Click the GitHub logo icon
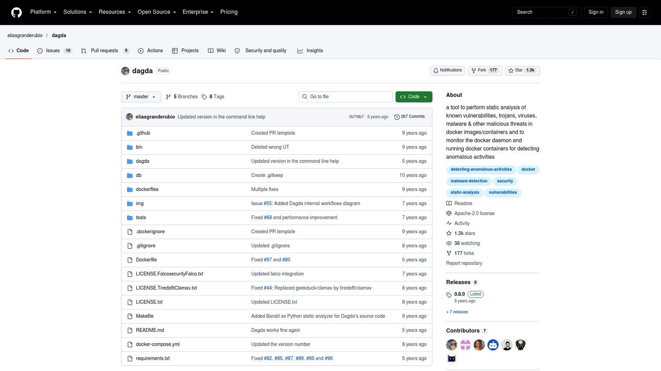This screenshot has height=371, width=661. pyautogui.click(x=17, y=12)
